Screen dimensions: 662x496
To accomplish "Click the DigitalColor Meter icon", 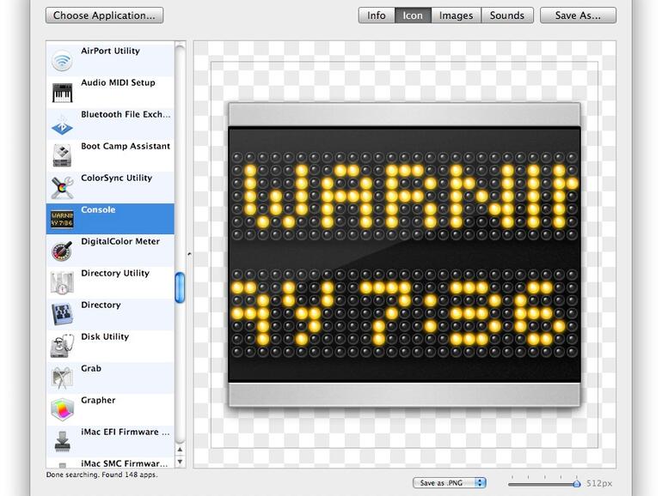I will tap(62, 251).
